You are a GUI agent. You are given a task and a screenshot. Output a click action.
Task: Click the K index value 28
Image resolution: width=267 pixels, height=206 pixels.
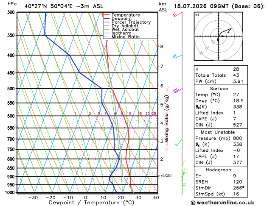tap(236, 69)
